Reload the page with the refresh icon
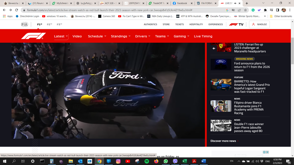294x165 pixels. click(x=17, y=10)
